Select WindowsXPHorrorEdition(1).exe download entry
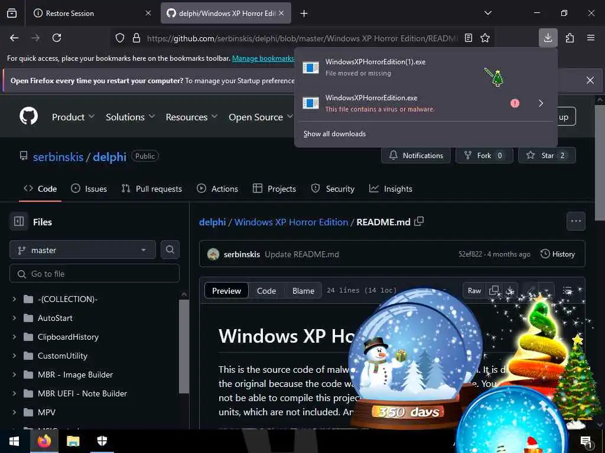This screenshot has width=605, height=453. (x=425, y=67)
